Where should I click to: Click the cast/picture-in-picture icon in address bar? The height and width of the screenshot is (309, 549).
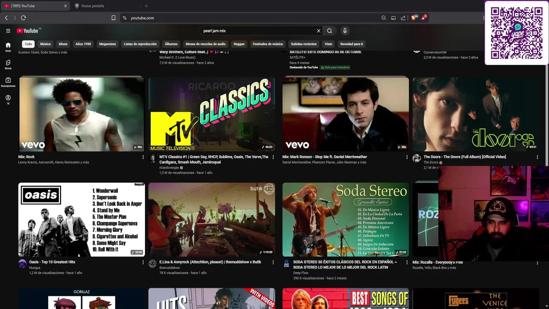(x=393, y=18)
